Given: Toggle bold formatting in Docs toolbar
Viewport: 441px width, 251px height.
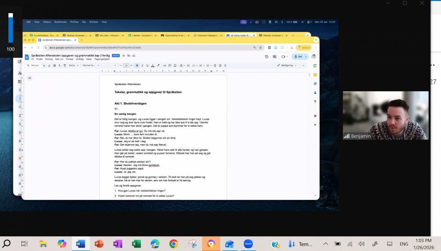Looking at the screenshot, I should (137, 65).
